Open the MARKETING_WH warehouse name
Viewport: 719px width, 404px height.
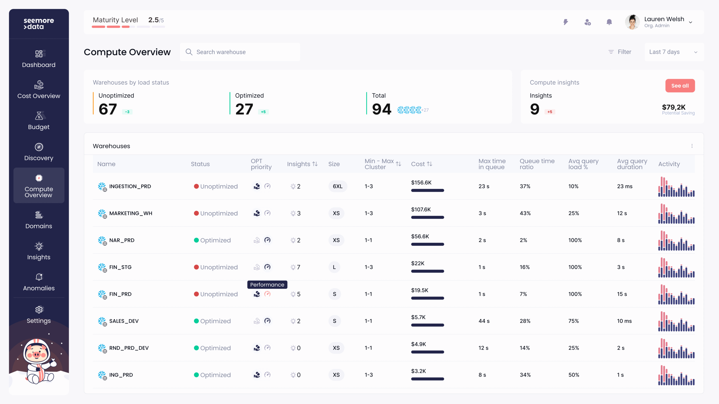(131, 213)
